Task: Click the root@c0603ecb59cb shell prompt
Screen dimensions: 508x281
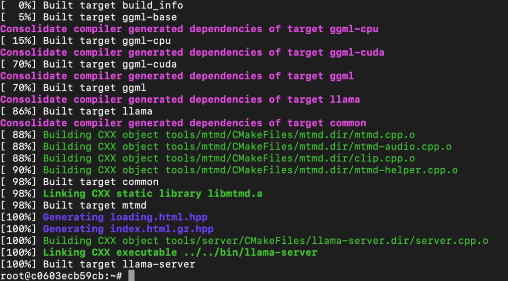Action: click(x=61, y=276)
